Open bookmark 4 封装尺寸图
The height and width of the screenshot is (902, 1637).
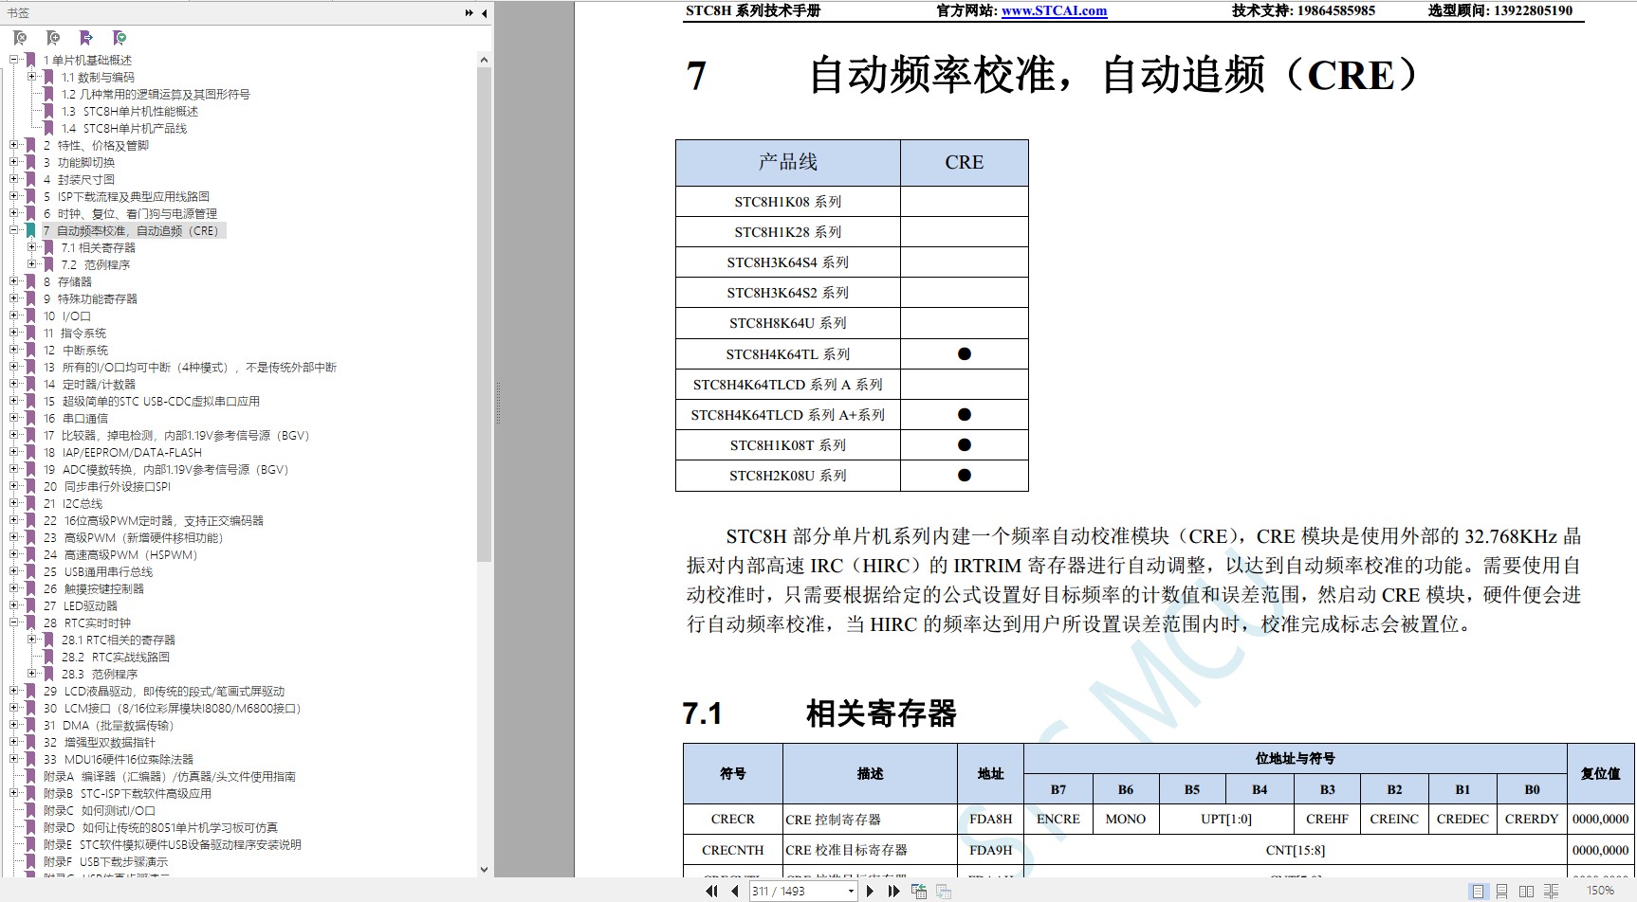[79, 179]
